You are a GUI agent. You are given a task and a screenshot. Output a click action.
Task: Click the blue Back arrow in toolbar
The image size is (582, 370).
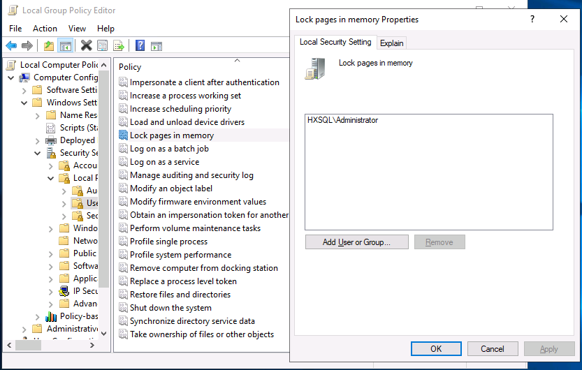(x=11, y=46)
